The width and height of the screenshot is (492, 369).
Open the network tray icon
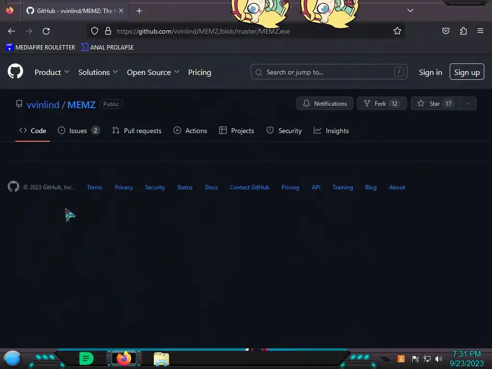(x=427, y=358)
